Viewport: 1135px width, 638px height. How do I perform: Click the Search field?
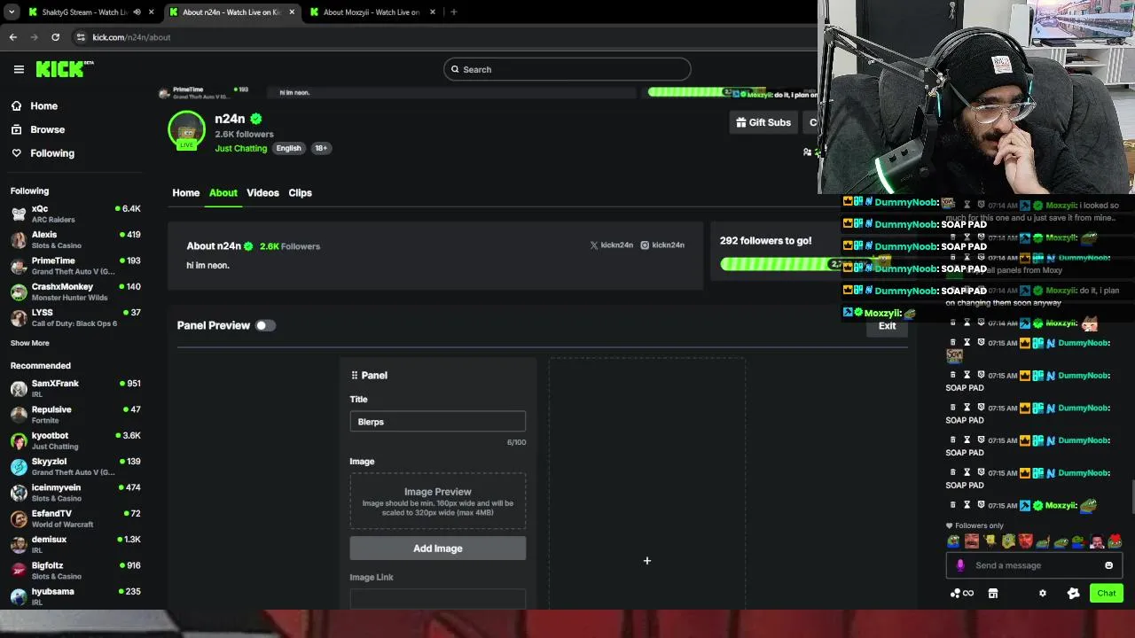pyautogui.click(x=567, y=69)
